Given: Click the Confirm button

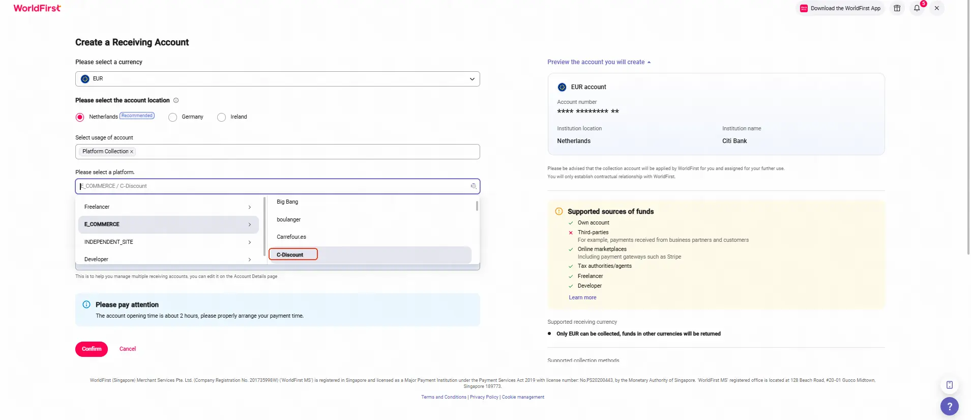Looking at the screenshot, I should [92, 349].
